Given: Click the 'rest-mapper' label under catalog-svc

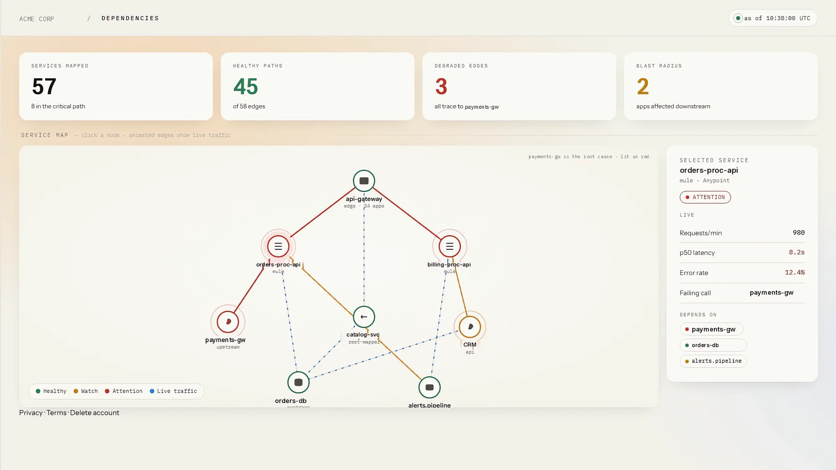Looking at the screenshot, I should pos(364,342).
